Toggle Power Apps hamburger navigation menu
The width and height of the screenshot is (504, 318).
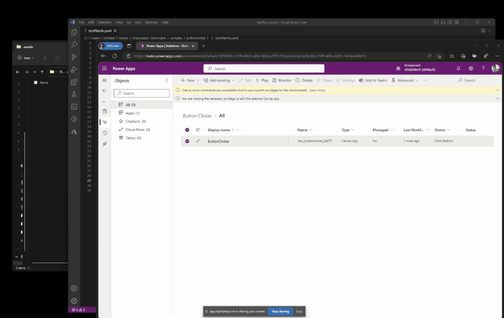[x=104, y=80]
